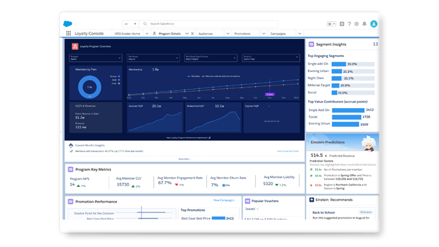
Task: Expand insights with Show More
Action: click(184, 159)
